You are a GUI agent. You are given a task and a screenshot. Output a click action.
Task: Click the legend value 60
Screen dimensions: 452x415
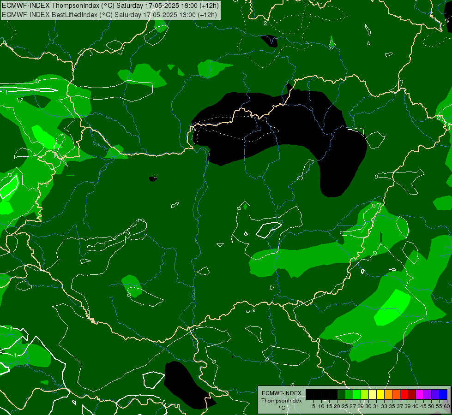(x=447, y=406)
